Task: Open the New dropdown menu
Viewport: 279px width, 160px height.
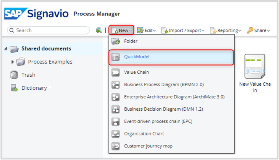Action: [x=121, y=30]
